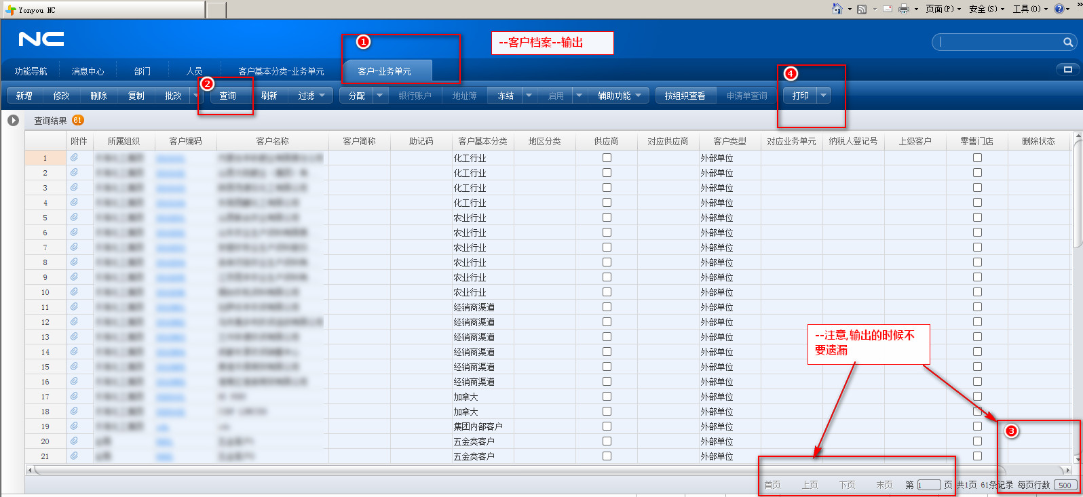Click the 查询 button

(x=227, y=96)
